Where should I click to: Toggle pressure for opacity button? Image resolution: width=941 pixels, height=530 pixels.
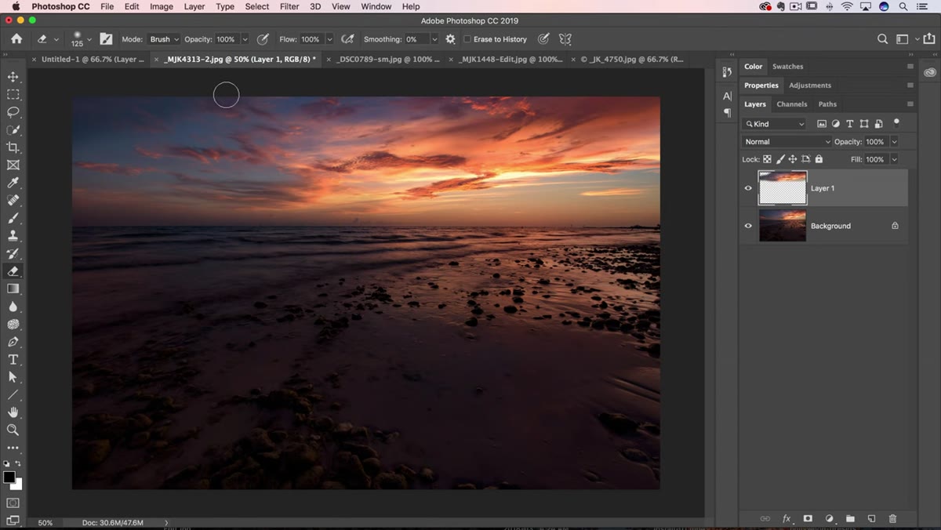[x=263, y=39]
